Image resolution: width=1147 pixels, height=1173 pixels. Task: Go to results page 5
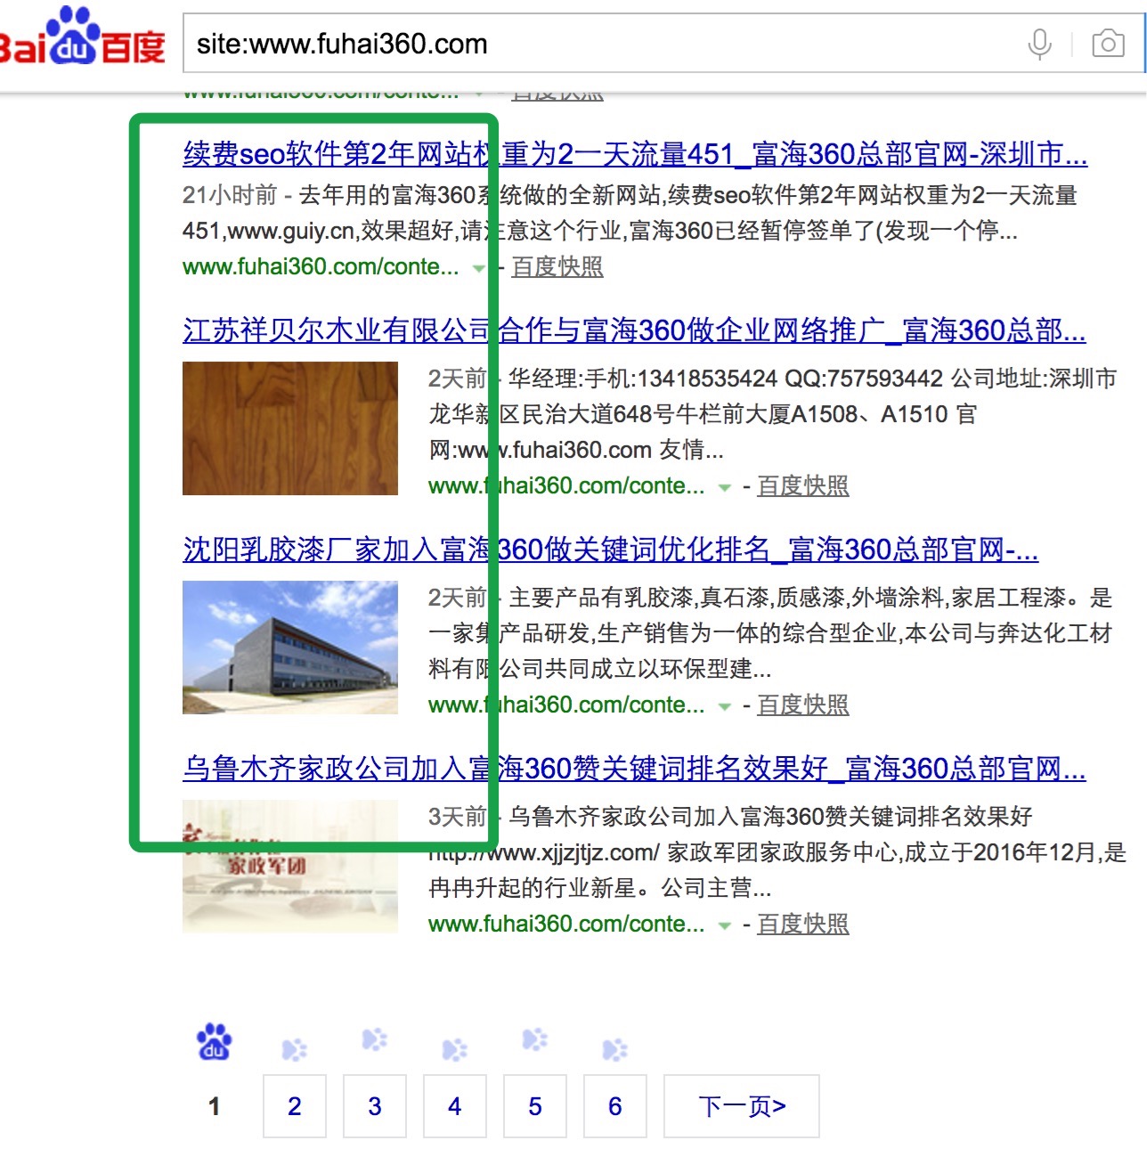(535, 1106)
